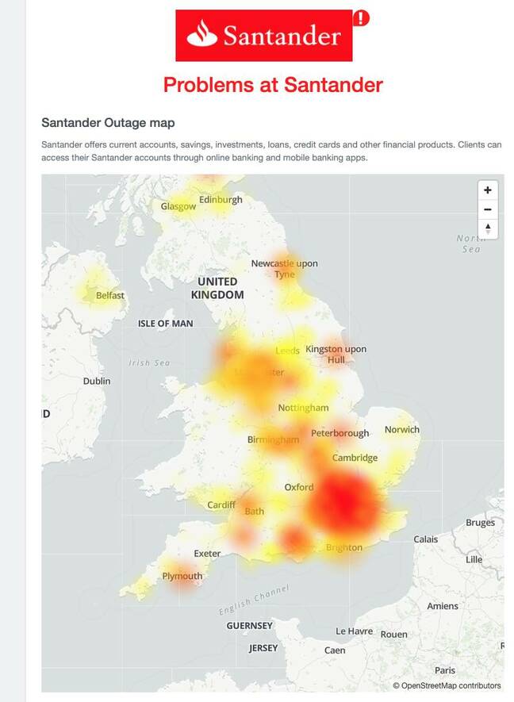Viewport: 514px width, 702px height.
Task: Click the Problems at Santander heading
Action: tap(273, 85)
